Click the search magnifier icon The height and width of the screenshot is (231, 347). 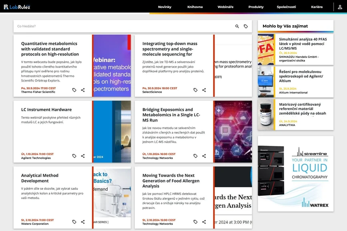tap(237, 26)
